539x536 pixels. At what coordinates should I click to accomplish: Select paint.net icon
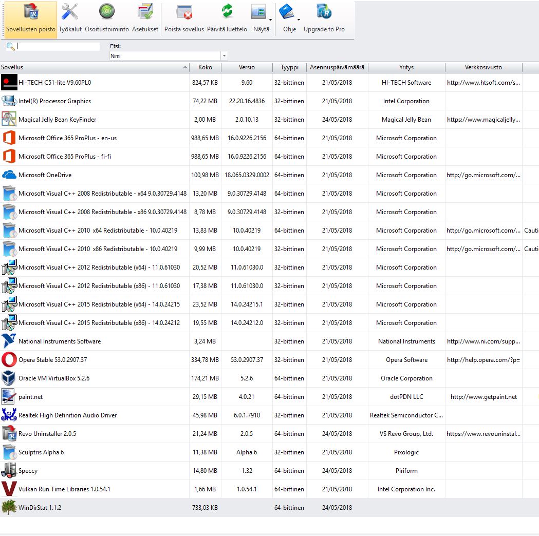pos(9,396)
